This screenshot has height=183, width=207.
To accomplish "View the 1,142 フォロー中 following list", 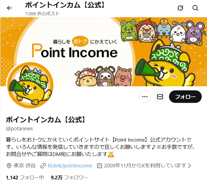I will tap(25, 177).
